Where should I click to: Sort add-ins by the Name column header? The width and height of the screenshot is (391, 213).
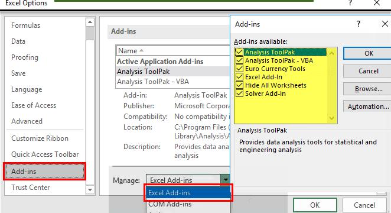tap(172, 51)
